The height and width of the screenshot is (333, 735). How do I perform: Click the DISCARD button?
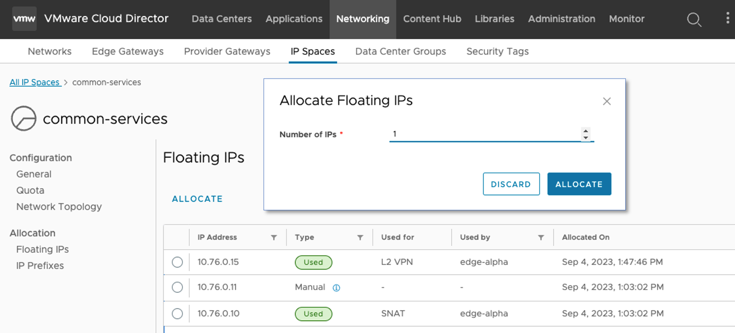click(x=511, y=184)
